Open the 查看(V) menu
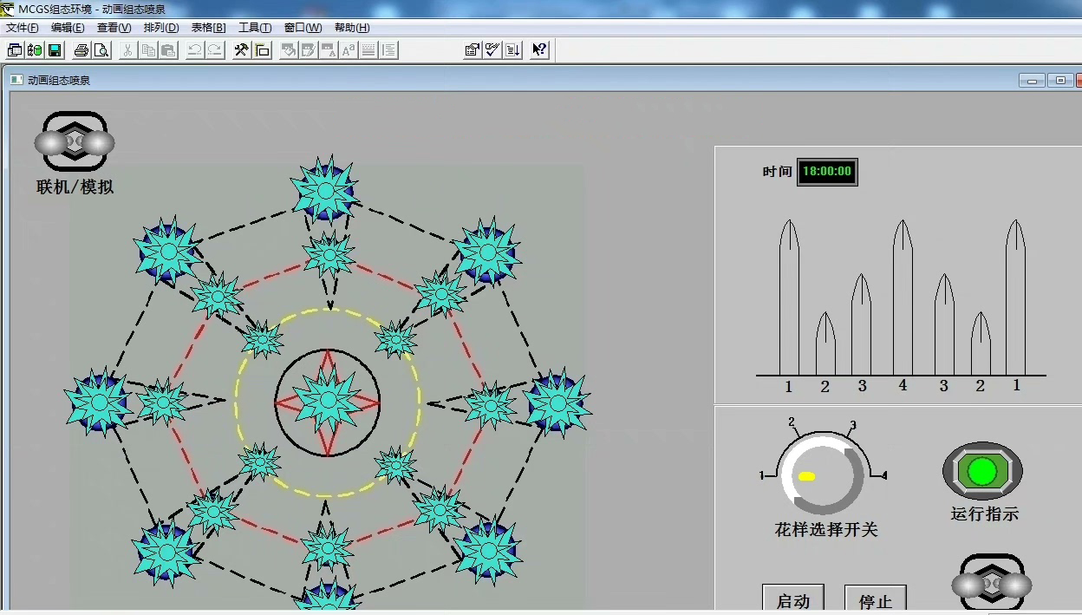The width and height of the screenshot is (1082, 615). pos(114,28)
